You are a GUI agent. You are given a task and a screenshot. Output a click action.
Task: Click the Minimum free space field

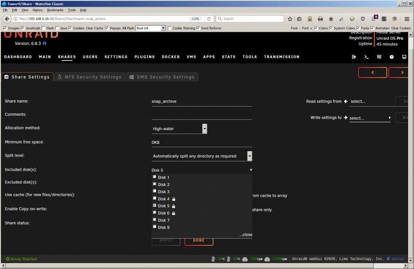pyautogui.click(x=202, y=143)
